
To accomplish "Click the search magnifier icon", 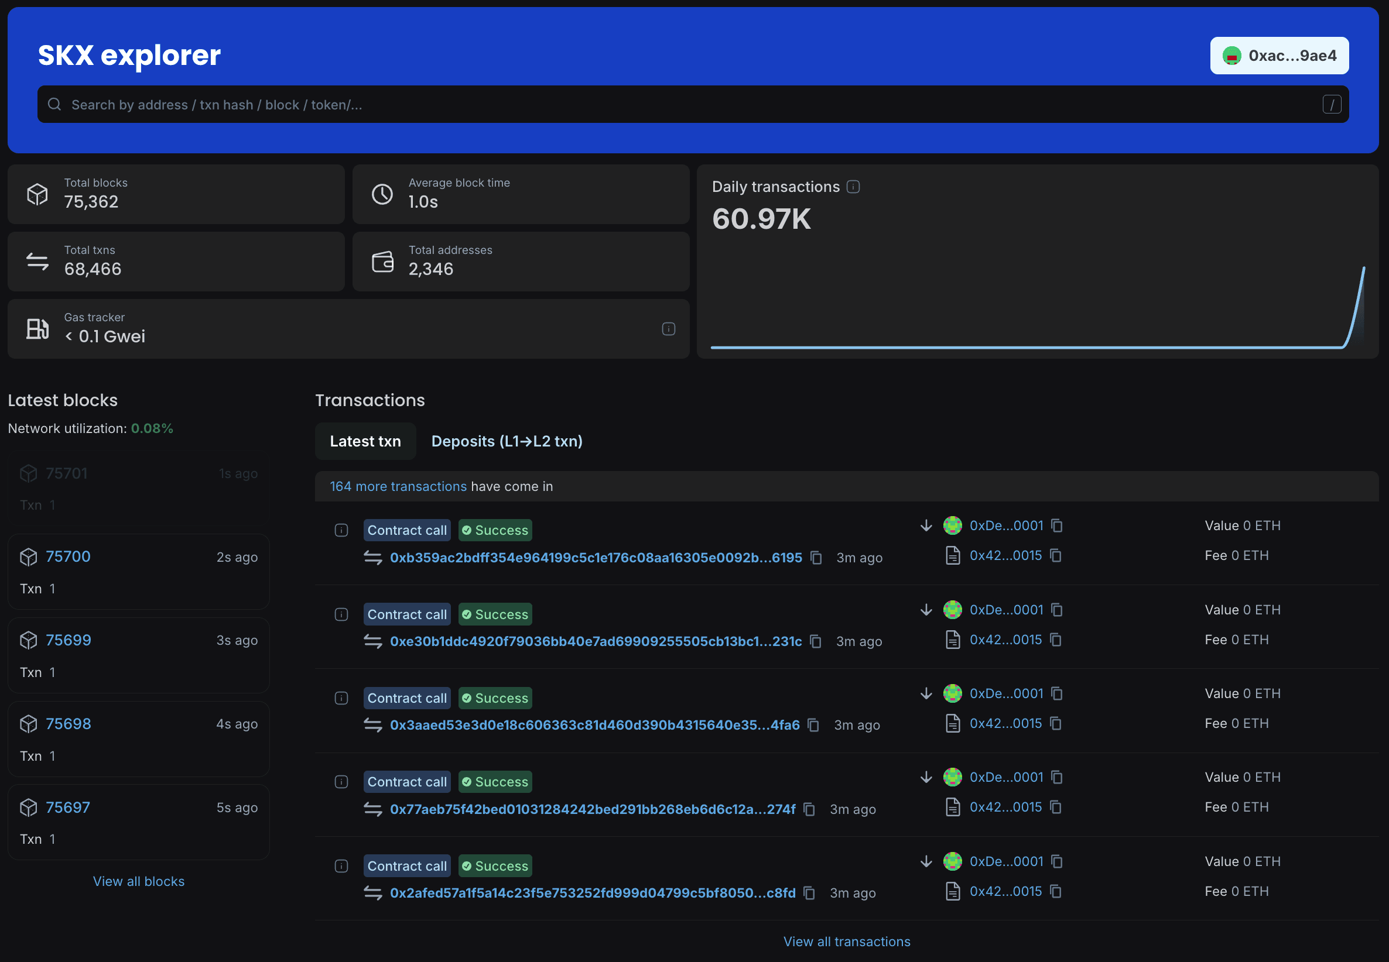I will (54, 104).
